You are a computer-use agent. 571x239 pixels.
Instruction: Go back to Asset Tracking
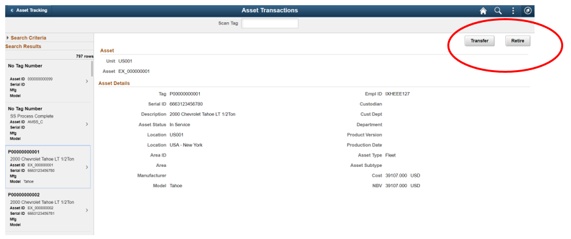click(x=29, y=10)
